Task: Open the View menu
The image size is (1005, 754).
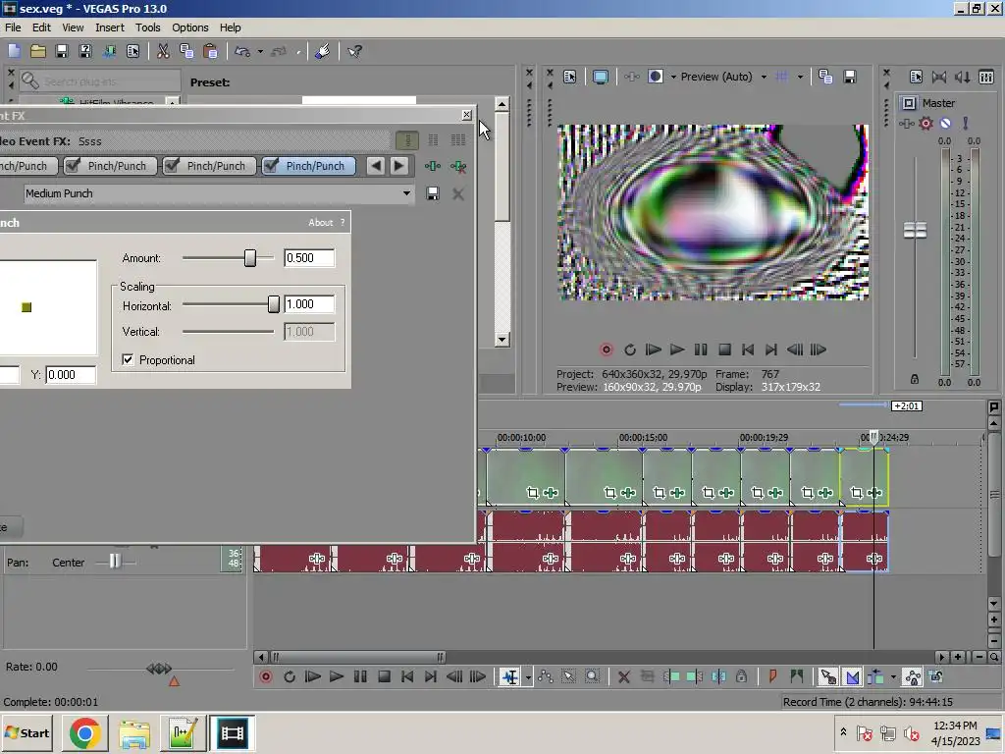Action: point(73,27)
